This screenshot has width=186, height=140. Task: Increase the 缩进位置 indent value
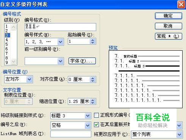point(92,100)
